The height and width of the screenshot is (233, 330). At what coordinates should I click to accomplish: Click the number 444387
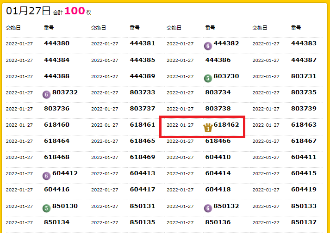pyautogui.click(x=304, y=60)
